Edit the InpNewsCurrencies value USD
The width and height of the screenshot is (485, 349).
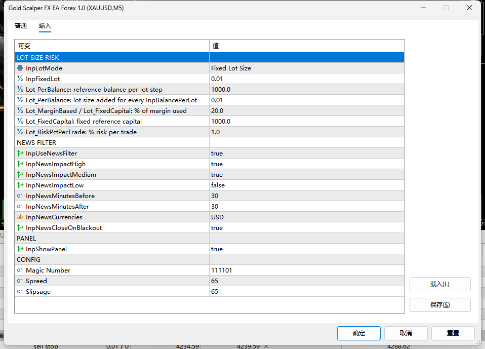coord(306,217)
